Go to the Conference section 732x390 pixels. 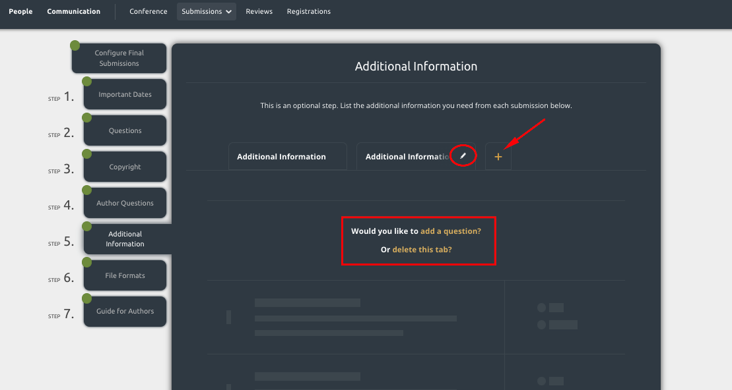[x=149, y=11]
